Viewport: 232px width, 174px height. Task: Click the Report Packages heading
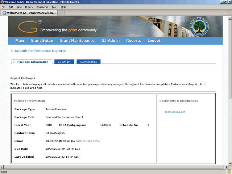click(22, 78)
